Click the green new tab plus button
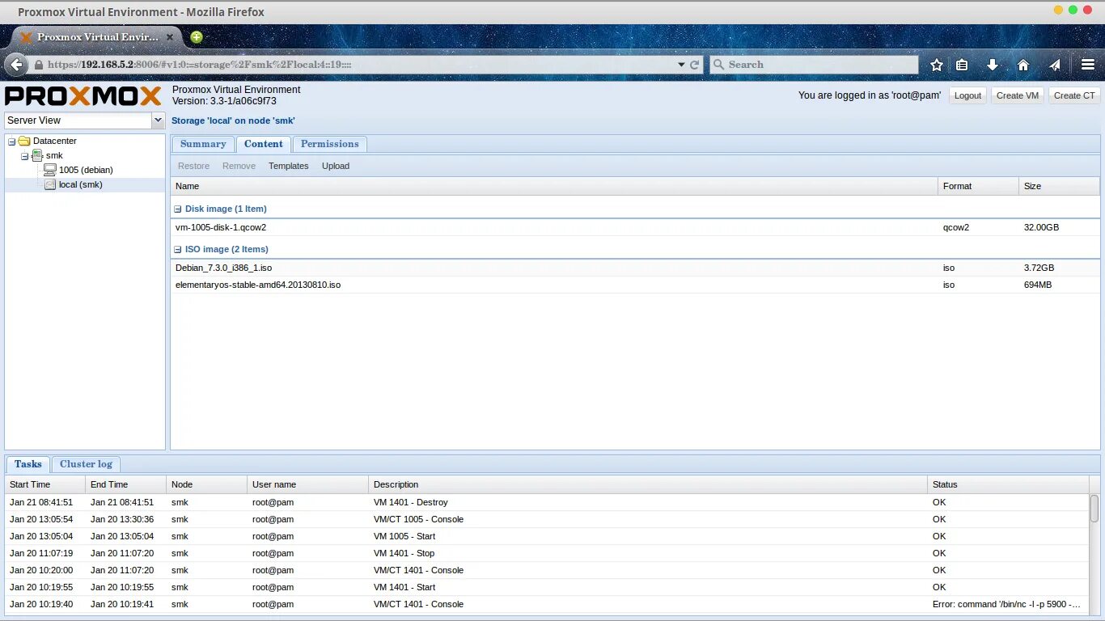Viewport: 1105px width, 621px height. pyautogui.click(x=196, y=36)
